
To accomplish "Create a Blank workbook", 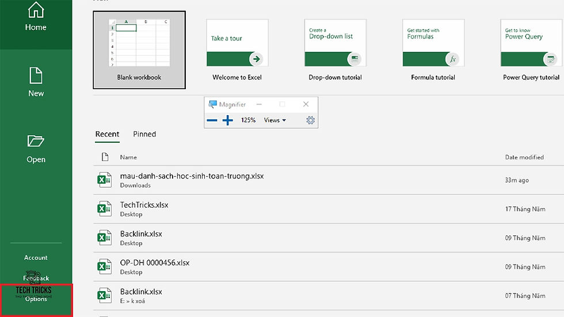I will pos(139,50).
